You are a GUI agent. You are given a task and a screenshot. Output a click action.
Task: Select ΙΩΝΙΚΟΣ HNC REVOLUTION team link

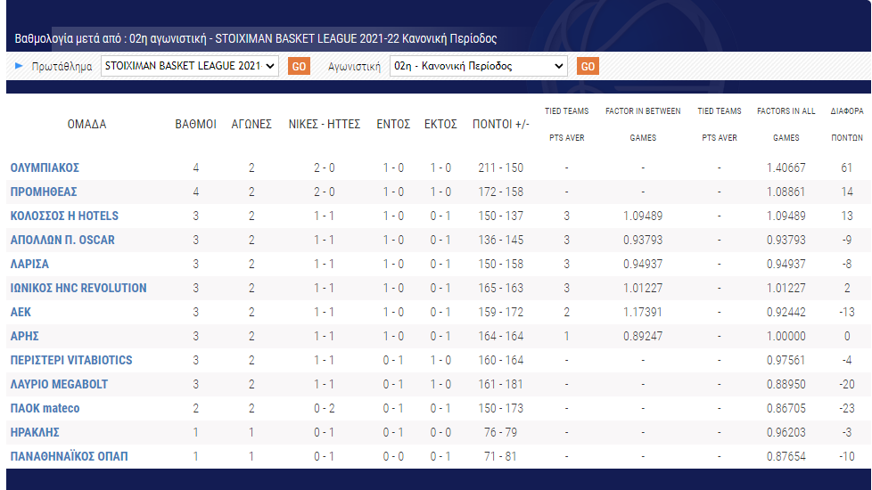click(78, 288)
